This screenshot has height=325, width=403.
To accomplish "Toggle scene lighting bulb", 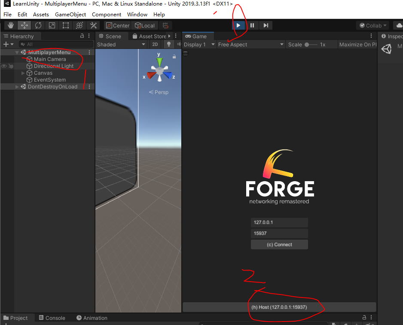I will [169, 45].
